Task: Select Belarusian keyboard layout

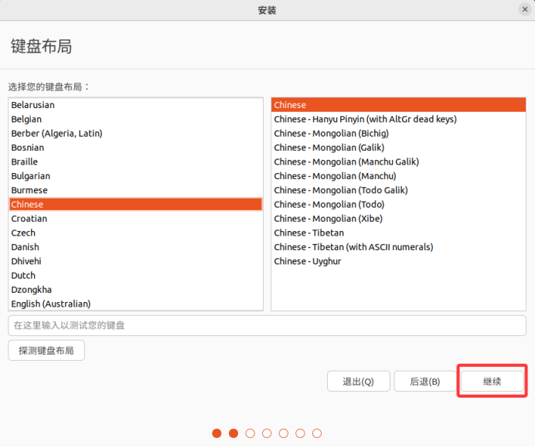Action: tap(135, 105)
